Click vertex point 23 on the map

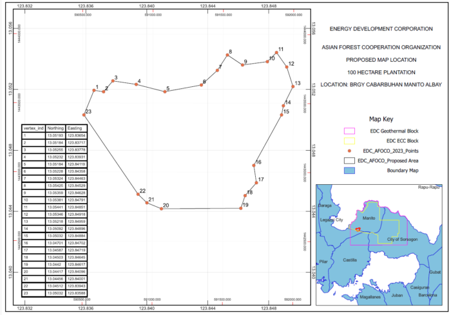(84, 115)
